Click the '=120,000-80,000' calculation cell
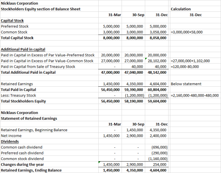The height and width of the screenshot is (173, 221). 185,67
